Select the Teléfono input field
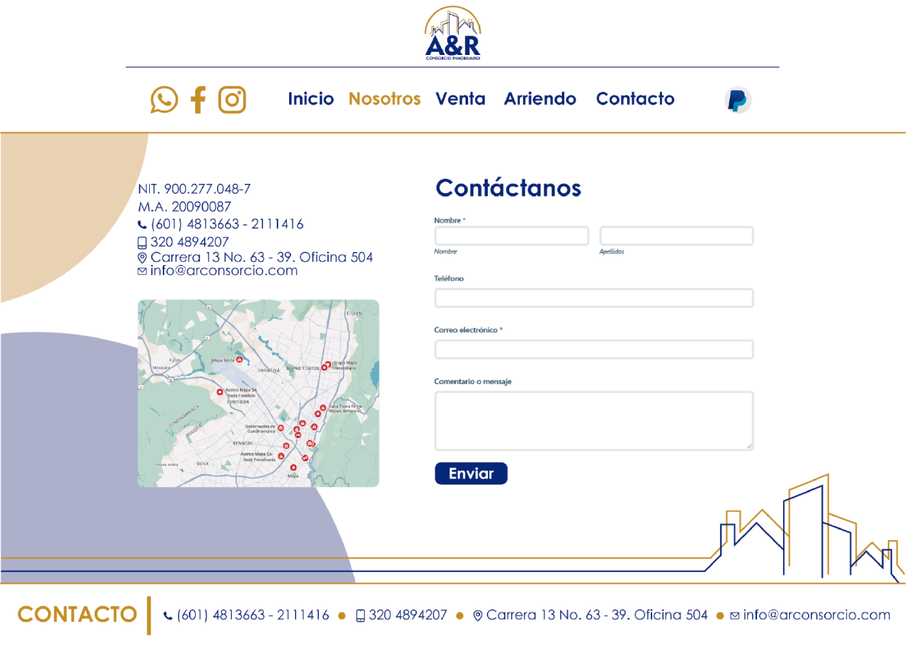Viewport: 906px width, 650px height. (x=594, y=298)
